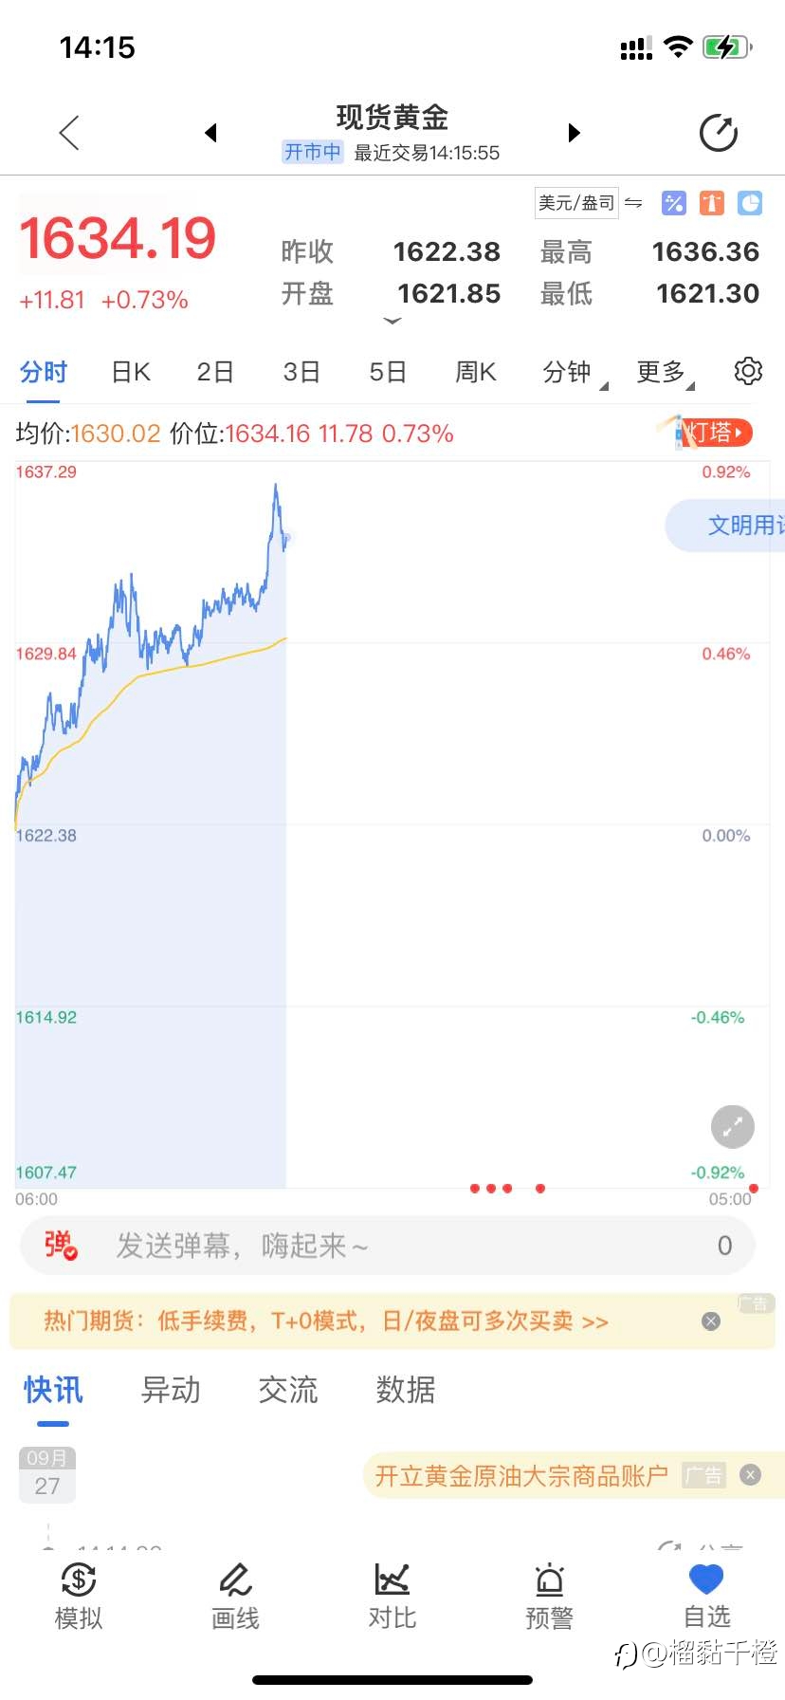The width and height of the screenshot is (785, 1700).
Task: Open 热门期货 futures ad banner link
Action: tap(325, 1321)
